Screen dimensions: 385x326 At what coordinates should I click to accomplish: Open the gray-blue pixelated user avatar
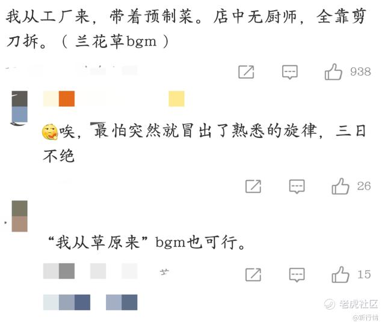[x=19, y=107]
